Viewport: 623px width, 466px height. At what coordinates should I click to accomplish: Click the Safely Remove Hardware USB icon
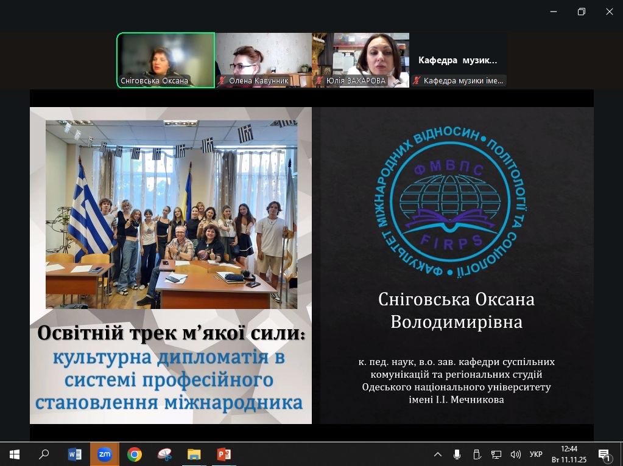[x=477, y=454]
